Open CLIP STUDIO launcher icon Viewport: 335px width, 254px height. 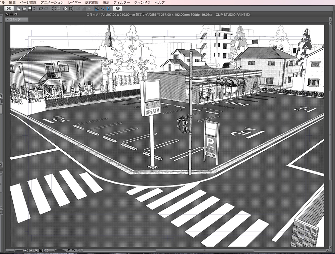click(9, 8)
